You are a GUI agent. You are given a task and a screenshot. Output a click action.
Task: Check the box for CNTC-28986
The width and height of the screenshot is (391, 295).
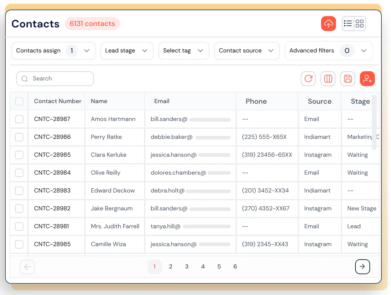[x=19, y=137]
